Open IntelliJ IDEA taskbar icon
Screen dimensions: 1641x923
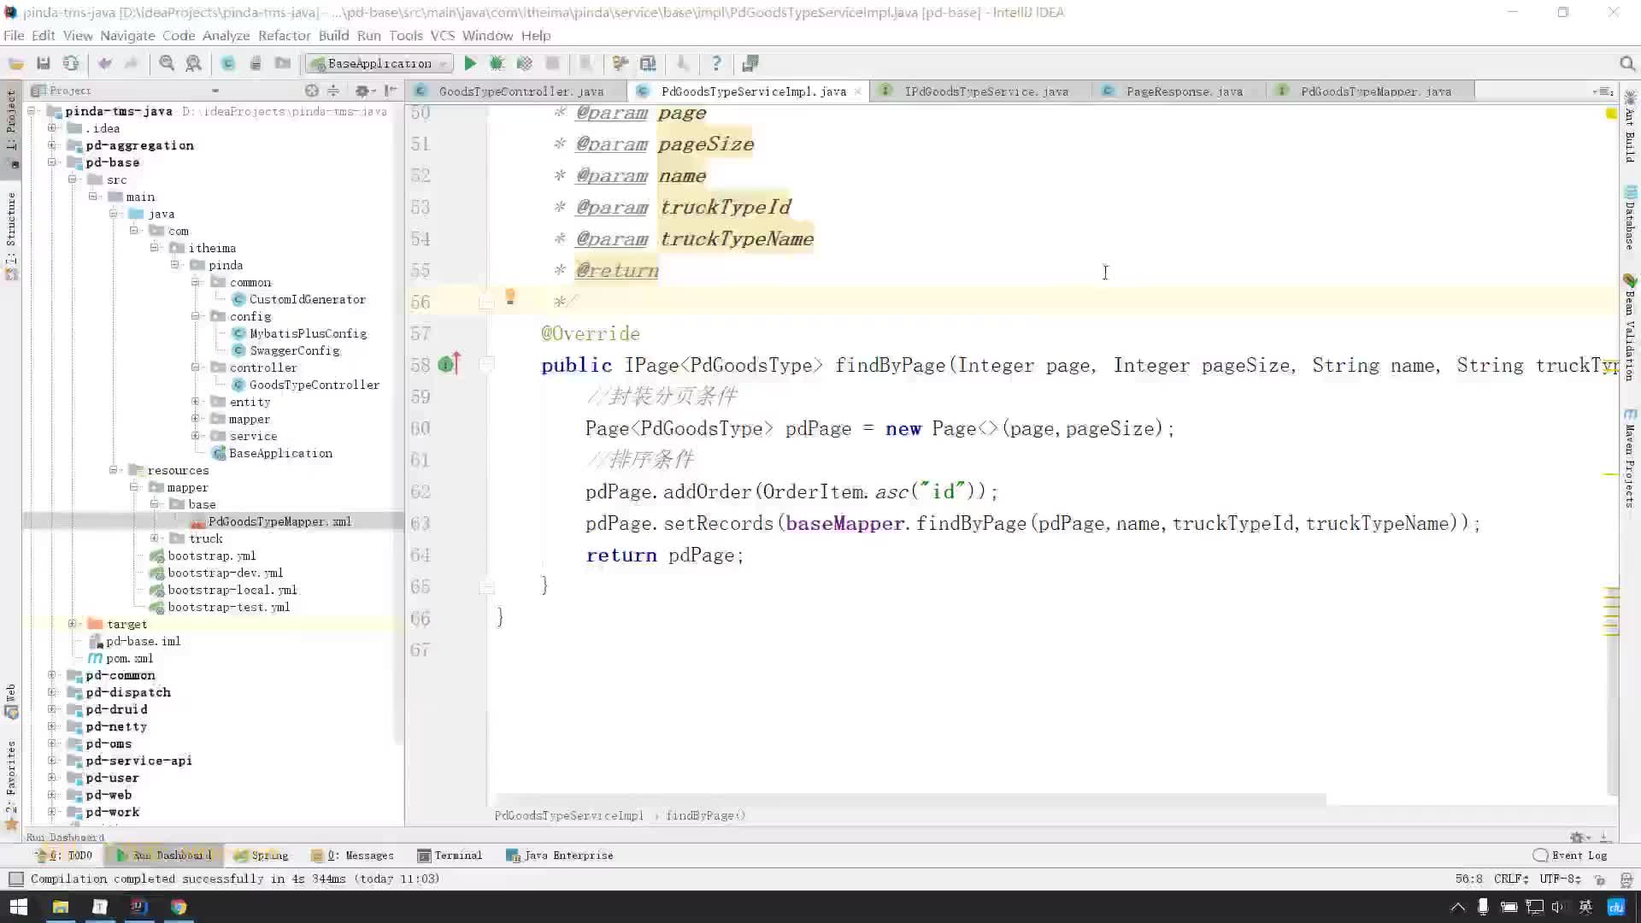(x=139, y=907)
